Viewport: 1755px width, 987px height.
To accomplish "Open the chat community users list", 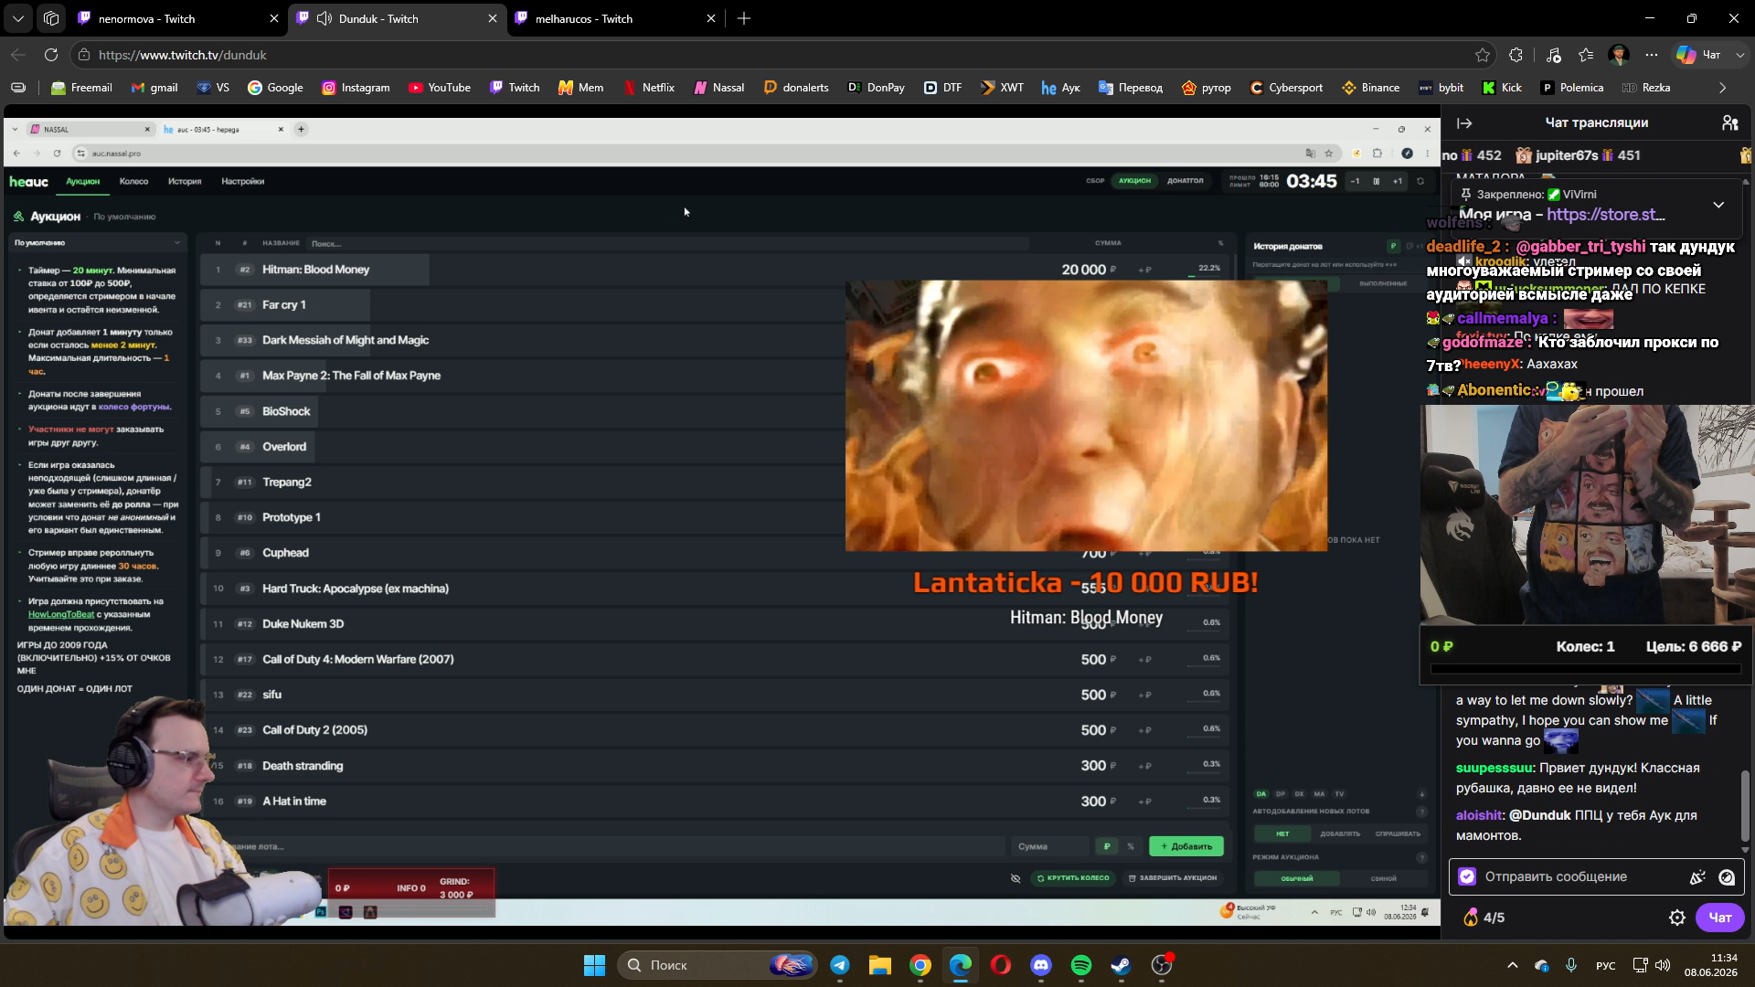I will 1729,123.
